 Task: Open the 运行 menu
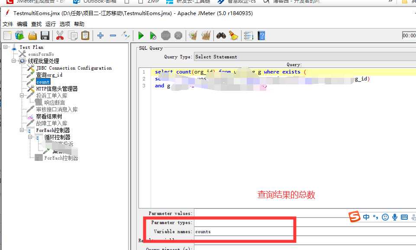tap(50, 24)
